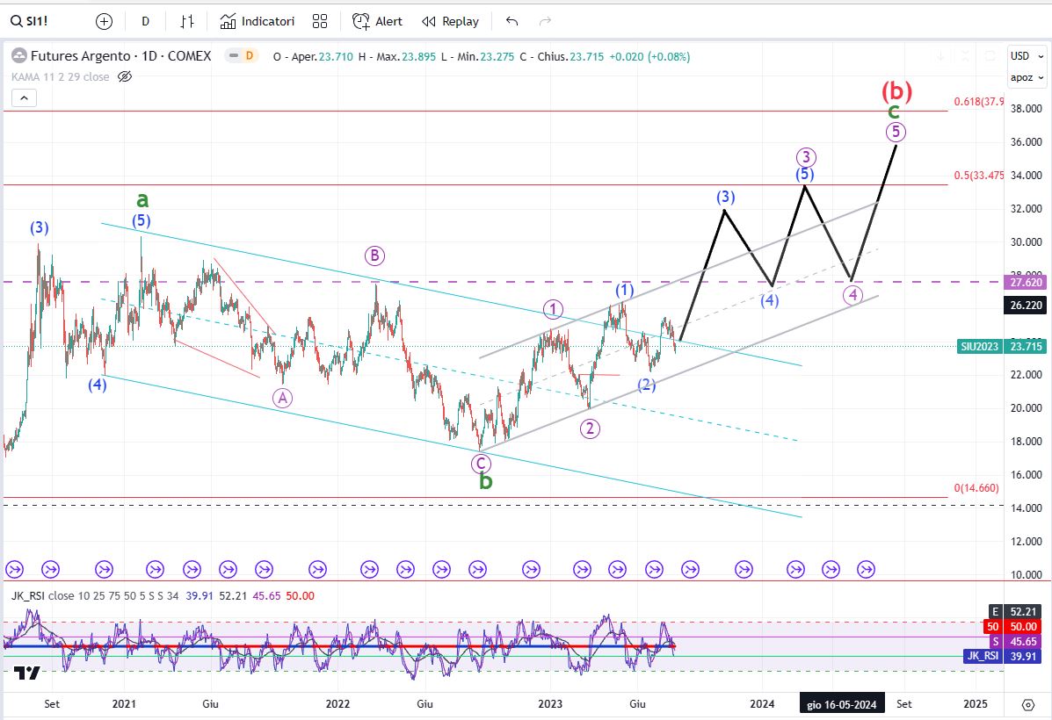The width and height of the screenshot is (1052, 720).
Task: Click the 27.620 purple price label
Action: click(x=1025, y=282)
